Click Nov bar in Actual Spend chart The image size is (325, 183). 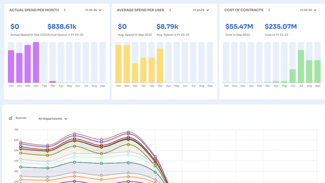coord(19,68)
